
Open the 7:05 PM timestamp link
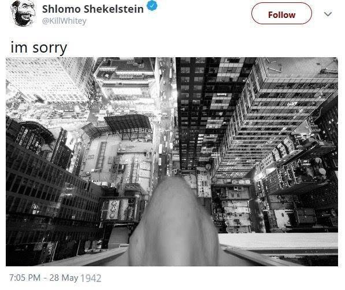(x=25, y=278)
